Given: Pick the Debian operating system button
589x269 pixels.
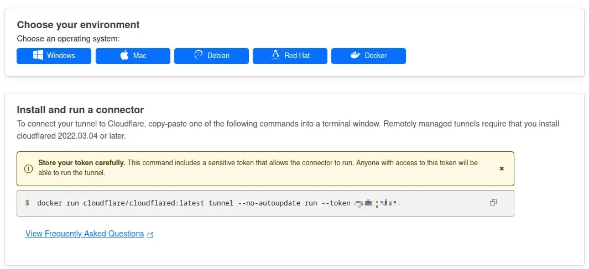Looking at the screenshot, I should (x=211, y=56).
